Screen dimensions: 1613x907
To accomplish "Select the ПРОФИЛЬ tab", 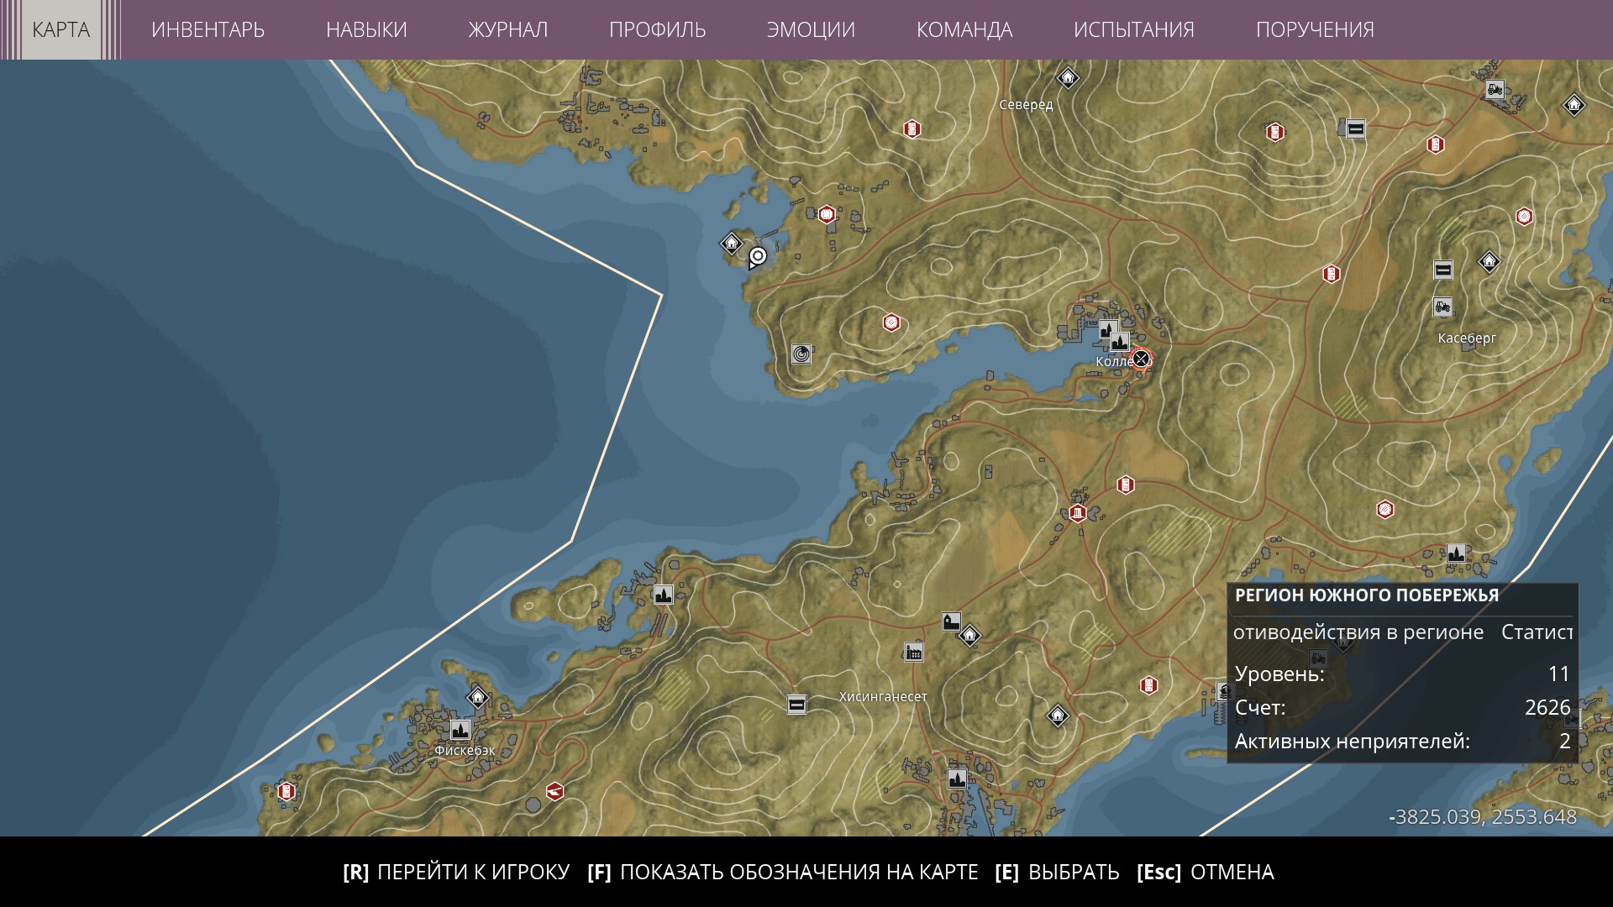I will (657, 29).
